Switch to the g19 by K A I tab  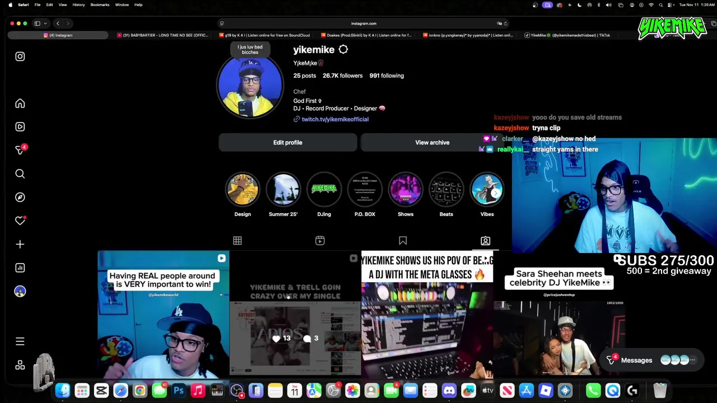[264, 35]
